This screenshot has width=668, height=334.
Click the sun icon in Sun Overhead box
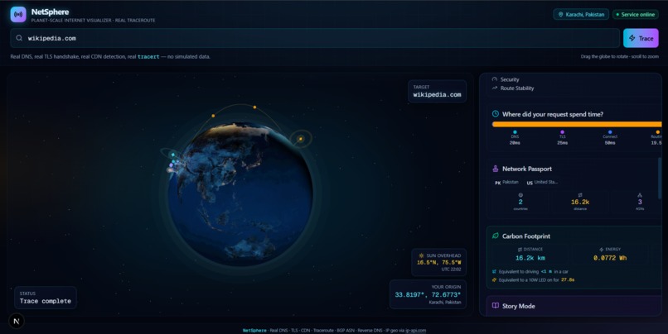coord(421,255)
